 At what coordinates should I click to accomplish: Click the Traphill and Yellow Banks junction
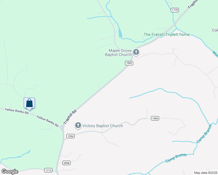coord(62,127)
